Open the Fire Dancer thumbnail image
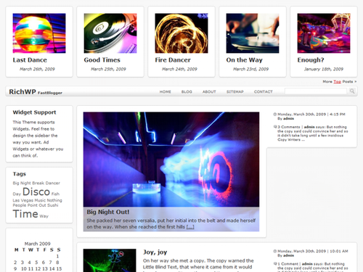Screen dimensions: 363x272 click(x=181, y=33)
